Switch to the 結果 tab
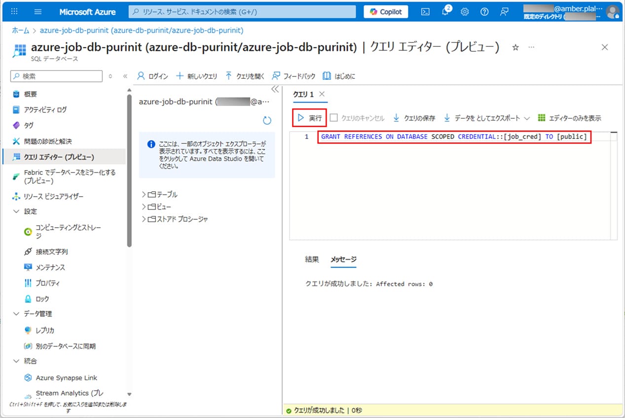 point(312,259)
